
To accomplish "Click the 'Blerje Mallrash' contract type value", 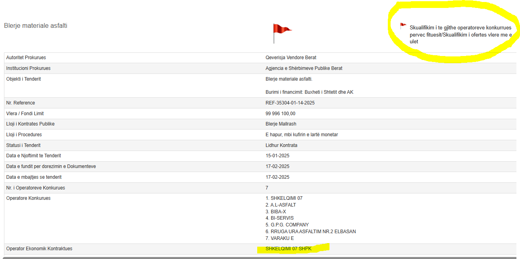I will coord(281,124).
